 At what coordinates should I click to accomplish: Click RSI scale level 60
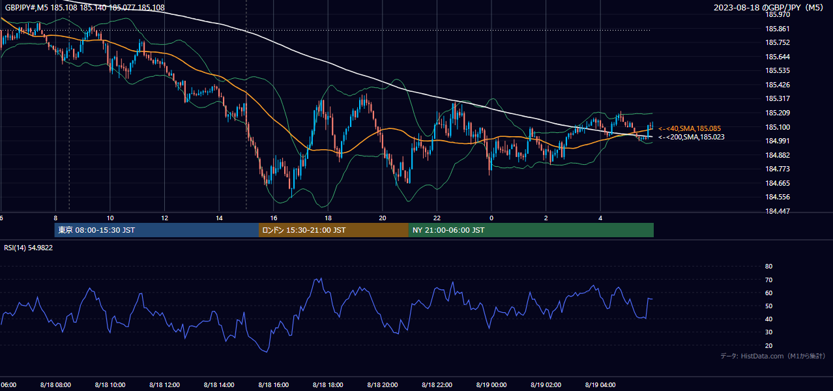click(768, 293)
